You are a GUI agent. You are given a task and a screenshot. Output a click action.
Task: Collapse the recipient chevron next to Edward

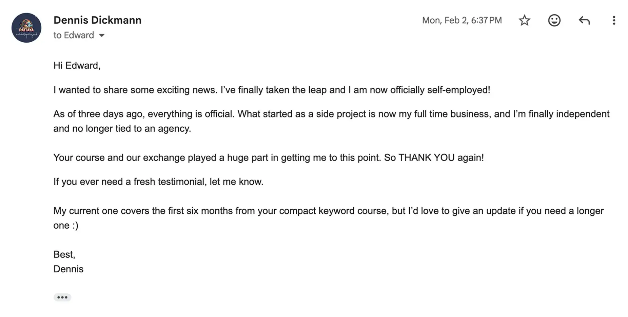[x=102, y=35]
